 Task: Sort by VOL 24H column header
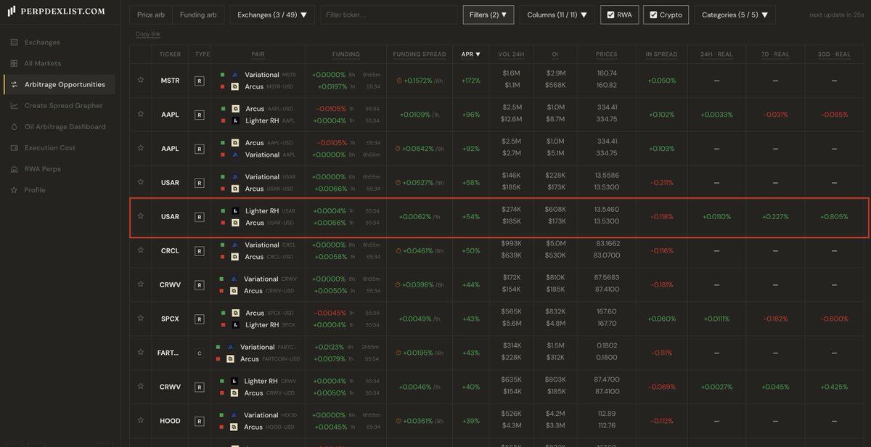511,54
